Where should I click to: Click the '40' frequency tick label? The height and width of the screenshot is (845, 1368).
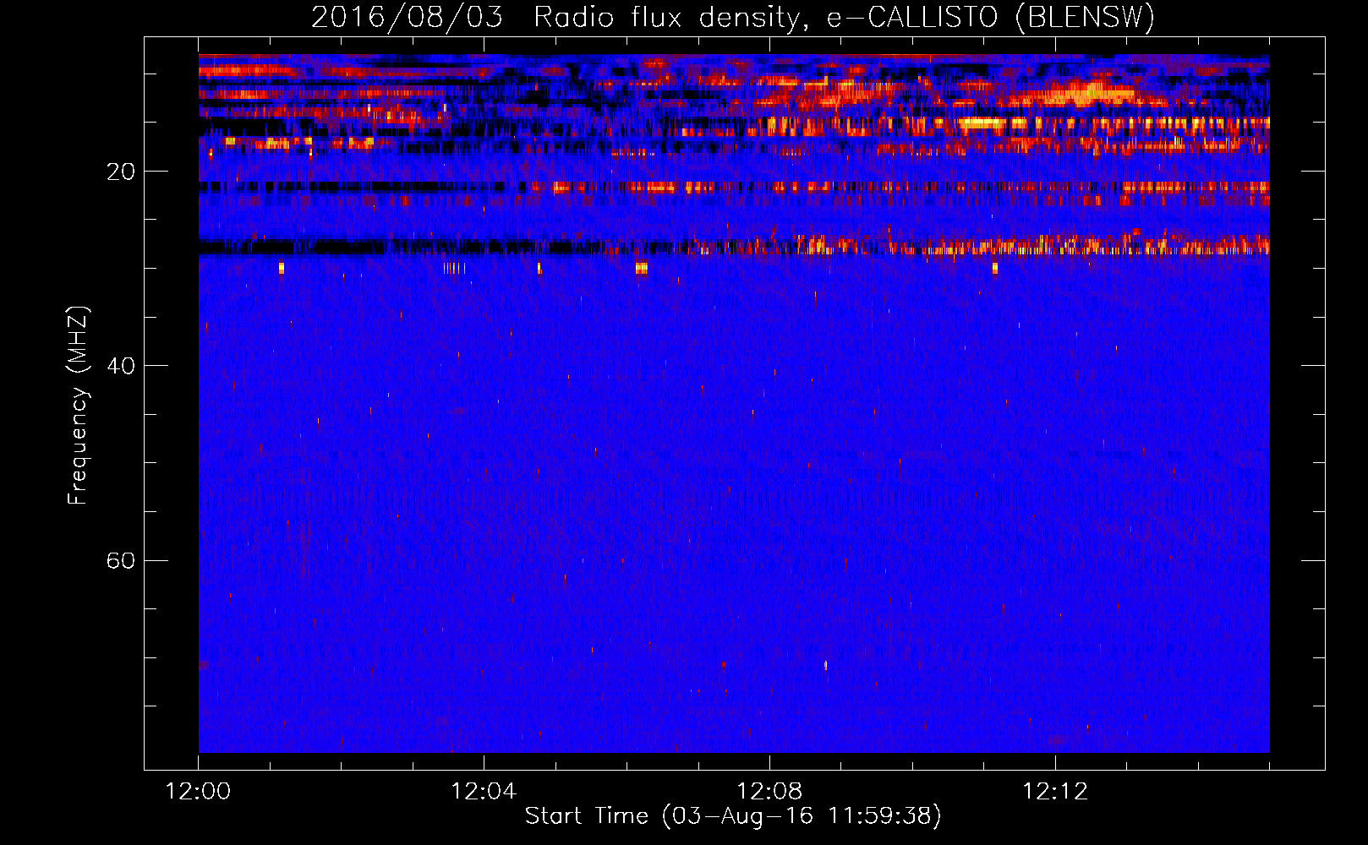point(120,366)
